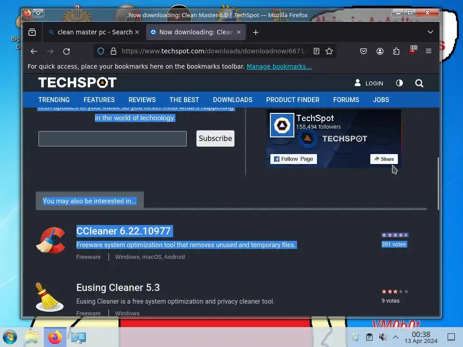Click the Facebook Share button

384,159
